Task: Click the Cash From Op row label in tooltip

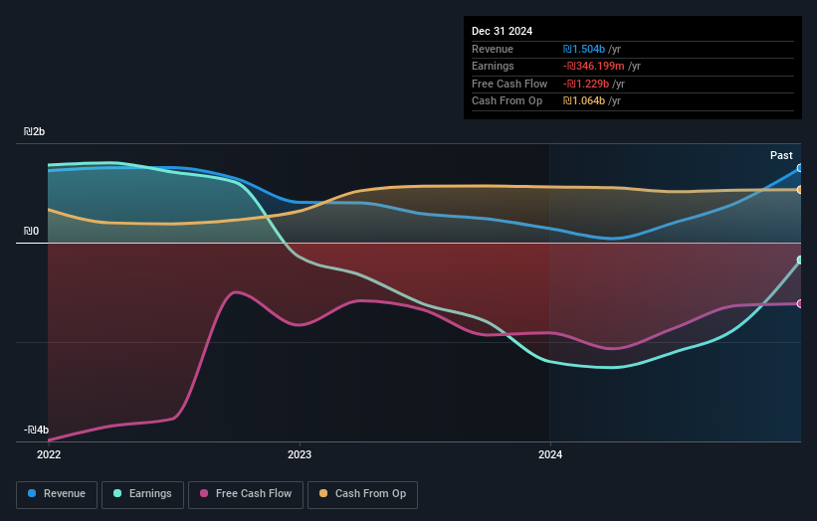Action: [507, 101]
